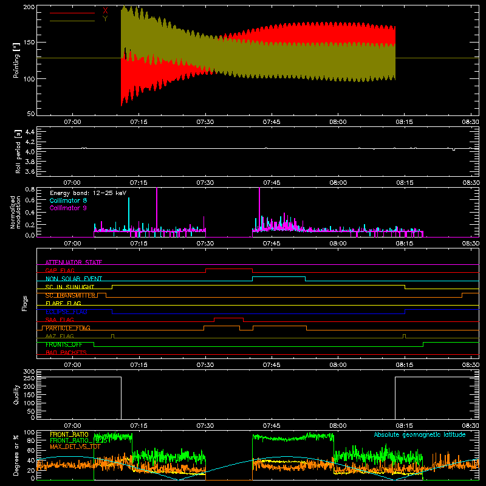Click the 'Degrees or %' axis title
486x486 pixels.
click(16, 455)
